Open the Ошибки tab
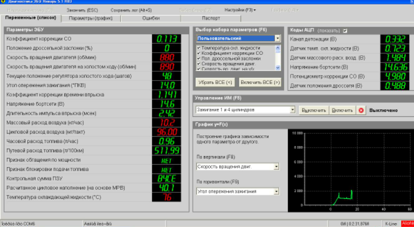The height and width of the screenshot is (227, 414). click(x=151, y=18)
